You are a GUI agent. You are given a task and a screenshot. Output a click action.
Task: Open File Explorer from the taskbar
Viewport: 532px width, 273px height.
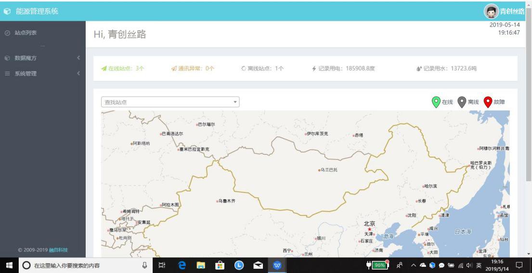[x=200, y=265]
